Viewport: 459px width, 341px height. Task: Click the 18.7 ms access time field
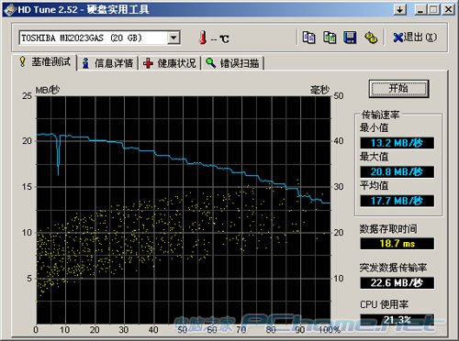397,244
